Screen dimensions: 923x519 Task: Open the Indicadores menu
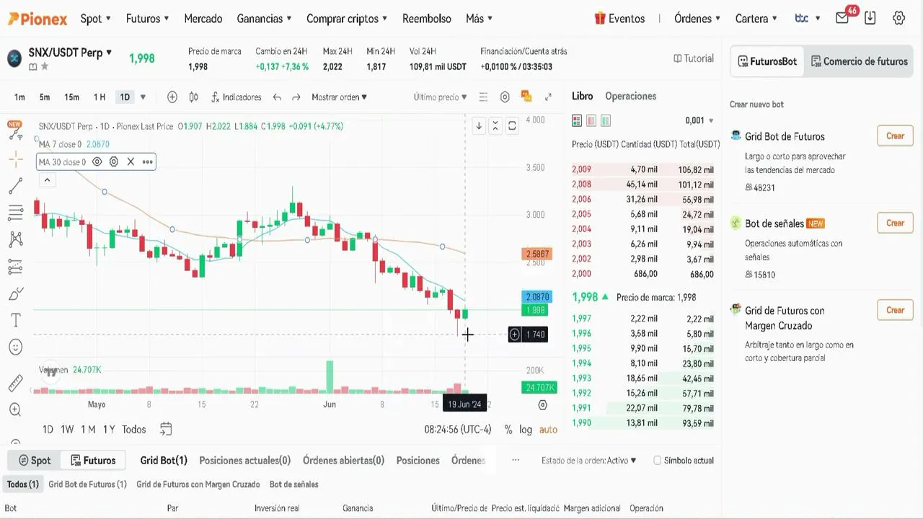(235, 97)
